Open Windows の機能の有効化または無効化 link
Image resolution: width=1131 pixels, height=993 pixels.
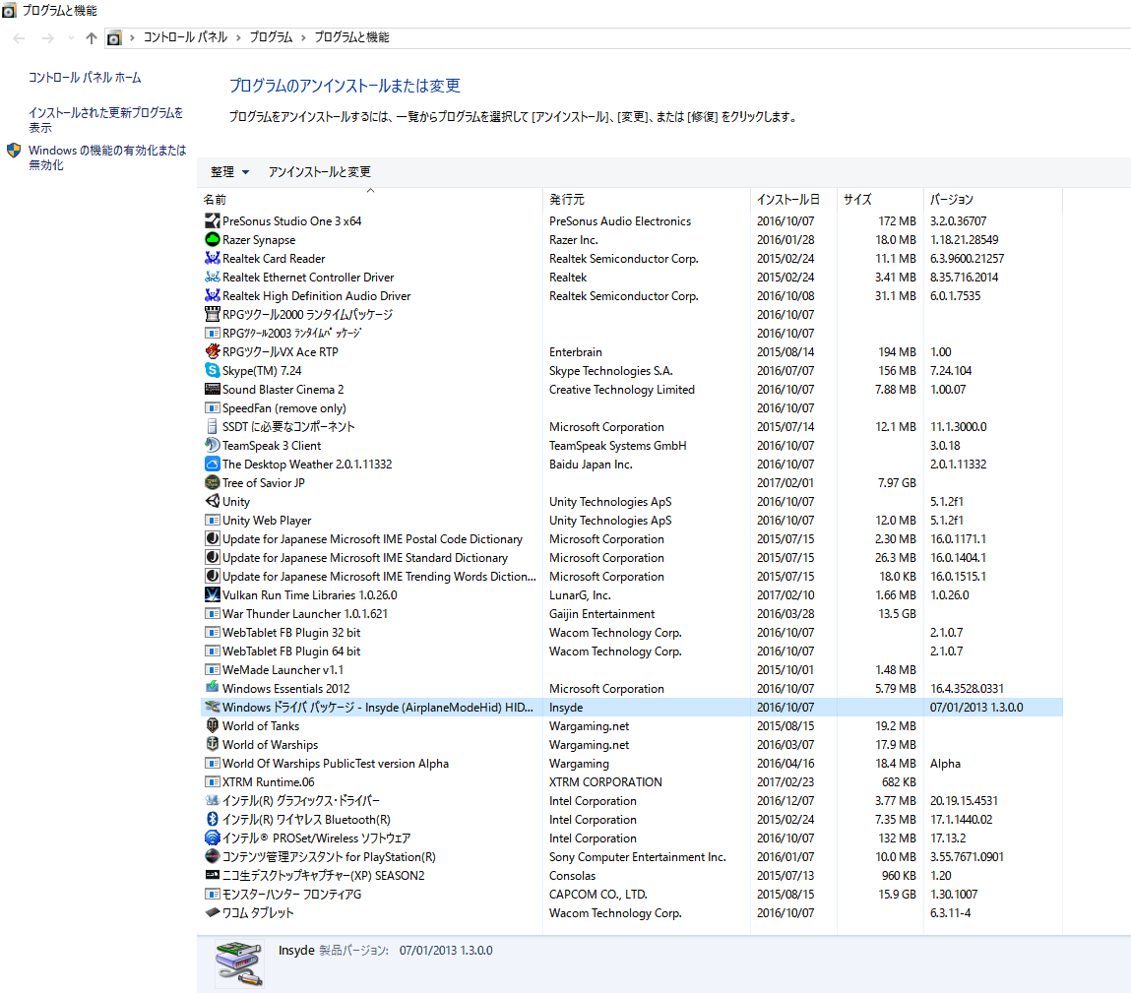(106, 157)
